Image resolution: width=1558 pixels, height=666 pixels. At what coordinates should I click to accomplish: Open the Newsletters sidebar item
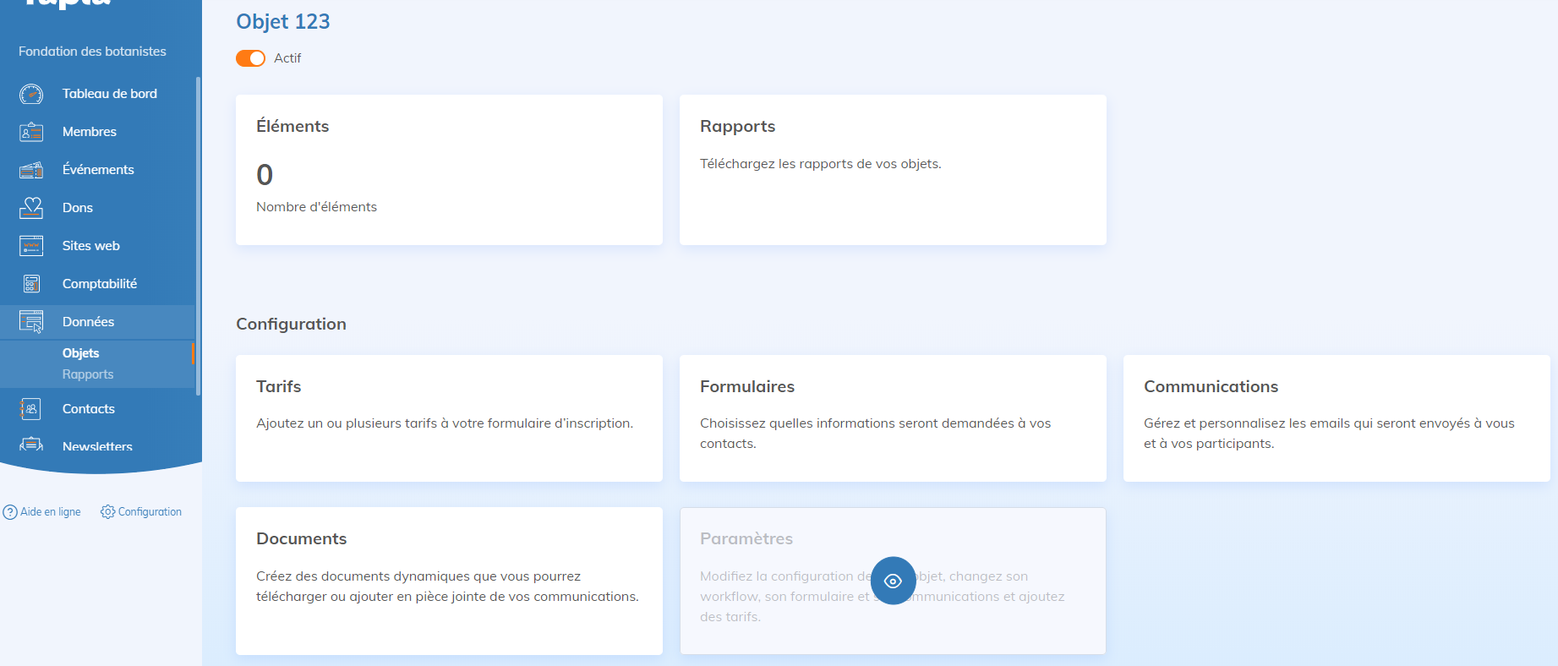pos(97,445)
